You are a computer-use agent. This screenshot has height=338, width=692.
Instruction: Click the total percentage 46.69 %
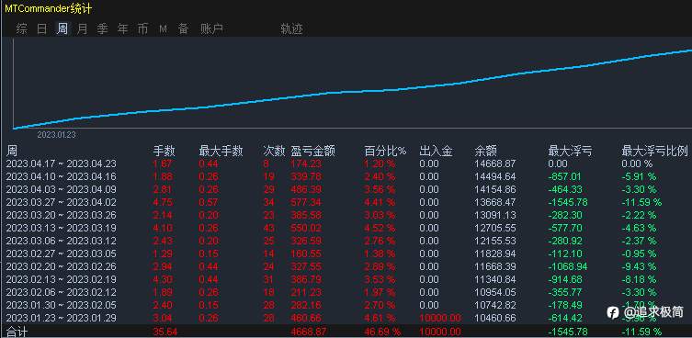pyautogui.click(x=382, y=332)
